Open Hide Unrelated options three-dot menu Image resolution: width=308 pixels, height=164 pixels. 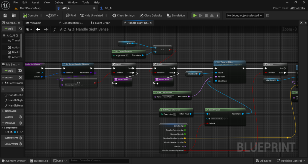click(x=106, y=16)
